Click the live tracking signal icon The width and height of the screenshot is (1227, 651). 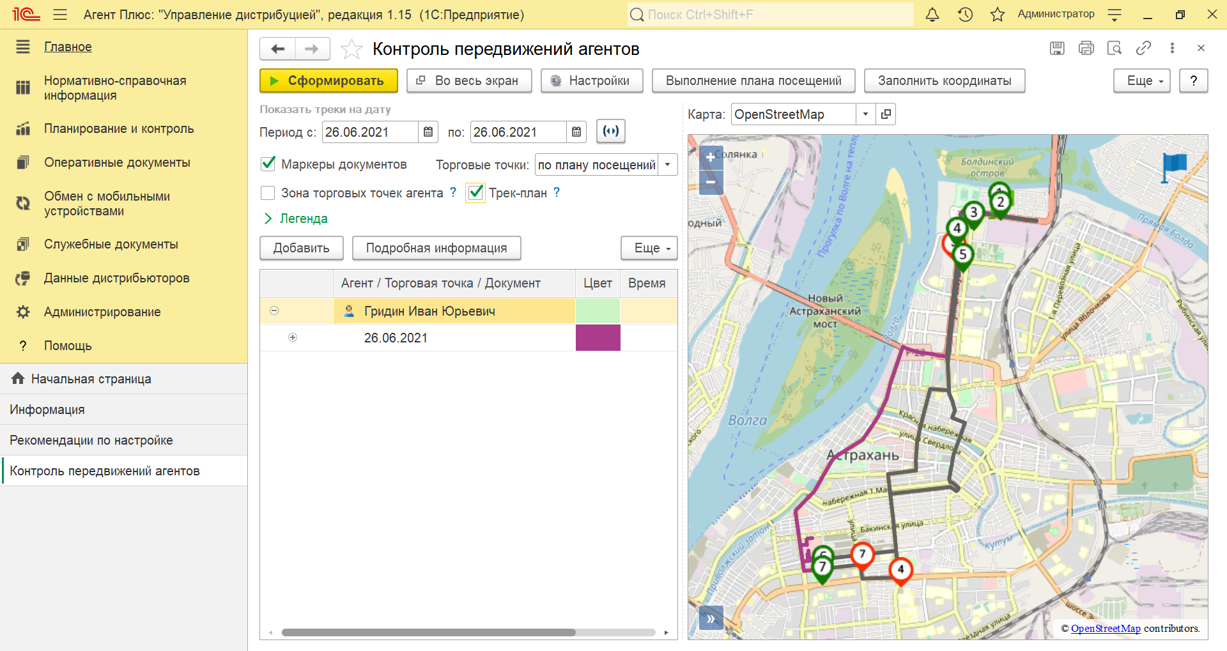[611, 131]
